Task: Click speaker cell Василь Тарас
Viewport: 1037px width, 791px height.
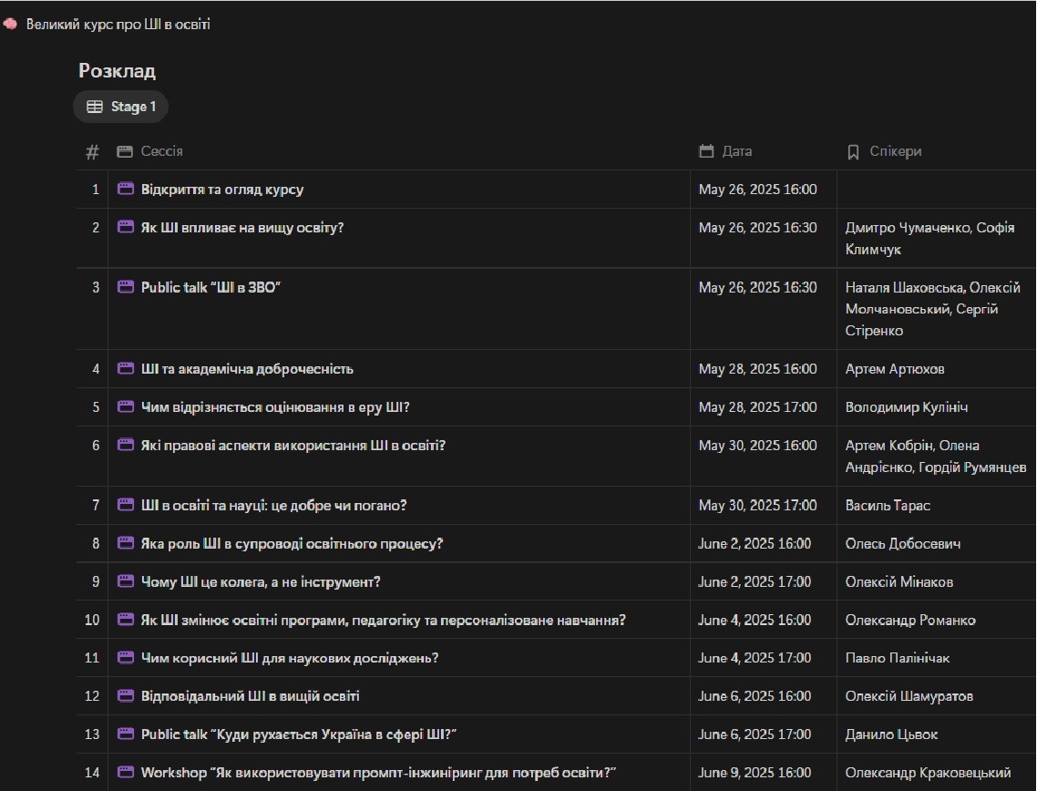Action: click(x=888, y=506)
